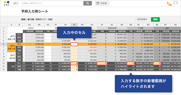Viewport: 181px width, 95px height.
Task: Click cell 53,436,220 in row 12
Action: tap(122, 63)
